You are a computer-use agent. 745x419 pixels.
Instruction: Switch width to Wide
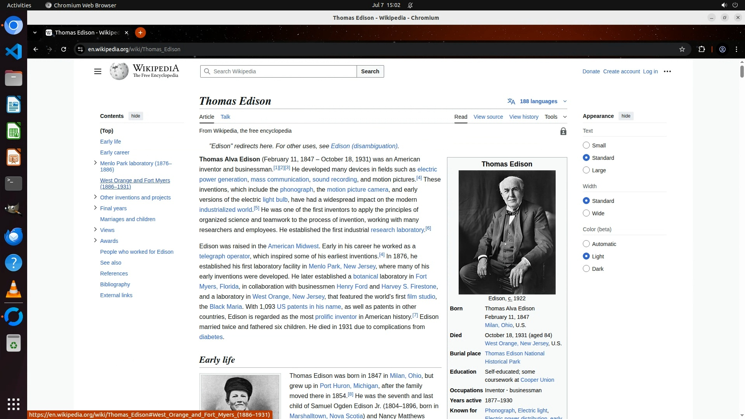[586, 213]
